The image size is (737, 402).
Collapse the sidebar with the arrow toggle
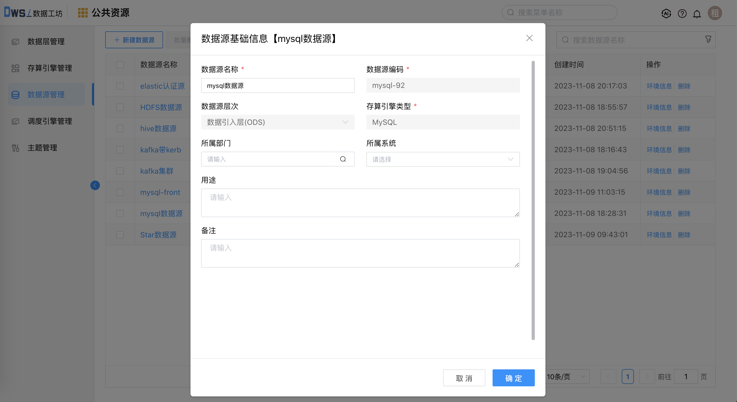[95, 185]
